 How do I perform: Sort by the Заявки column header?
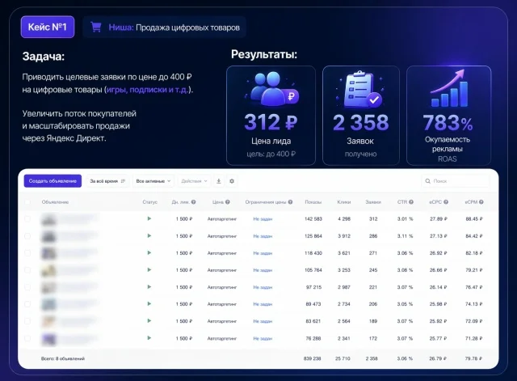click(373, 202)
